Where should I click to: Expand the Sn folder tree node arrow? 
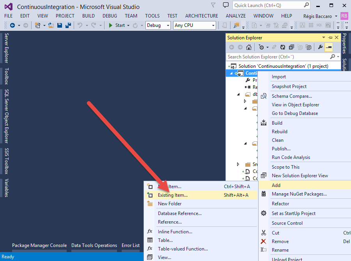click(238, 164)
